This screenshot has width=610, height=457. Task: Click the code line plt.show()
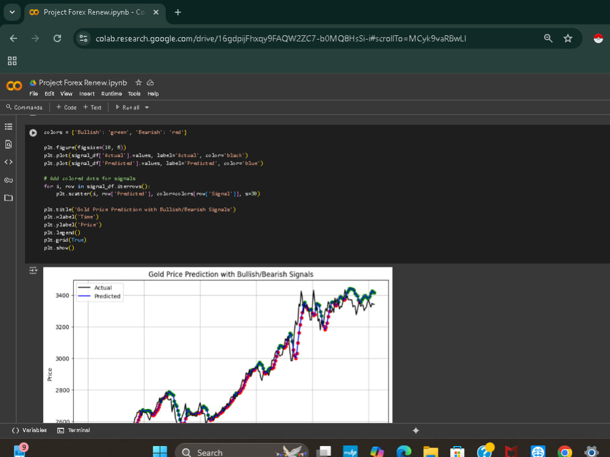(59, 248)
